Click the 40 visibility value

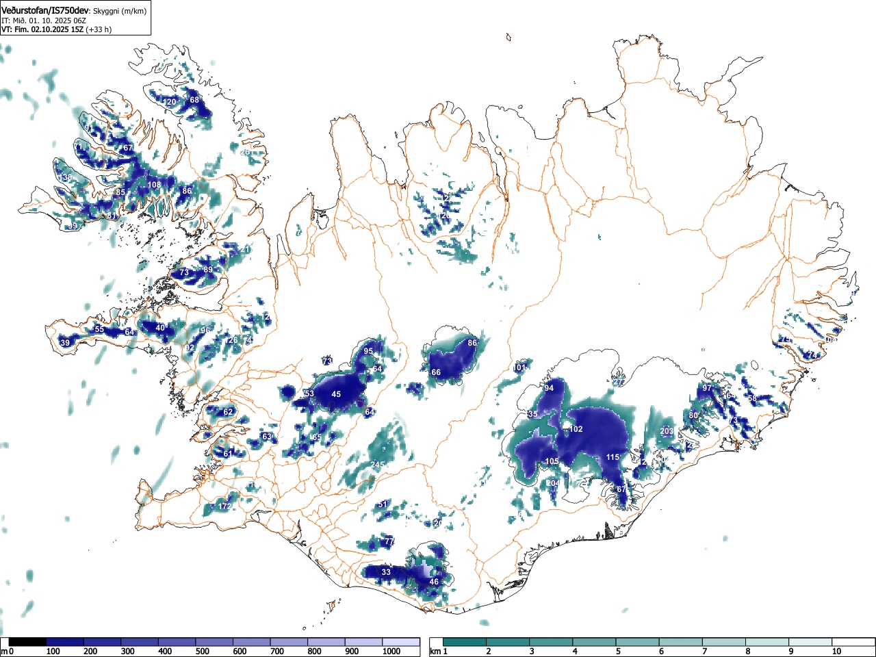click(x=160, y=328)
